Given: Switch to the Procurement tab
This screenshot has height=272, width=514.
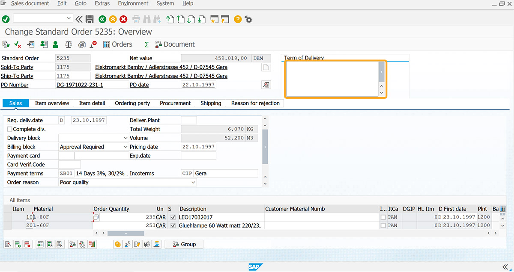Looking at the screenshot, I should click(x=175, y=103).
